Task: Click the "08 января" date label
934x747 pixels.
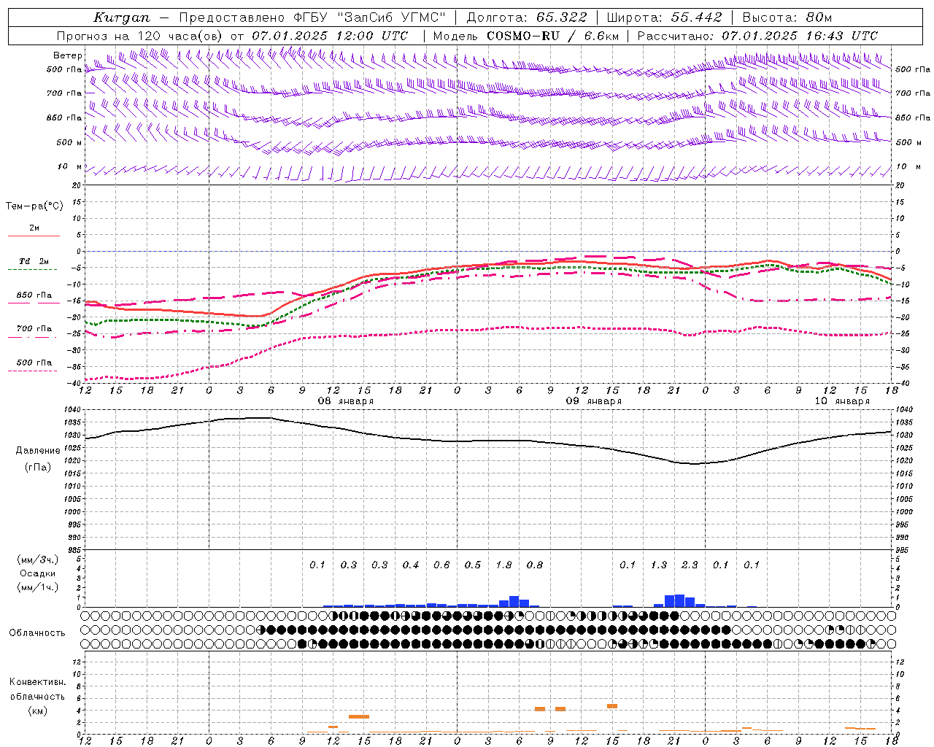Action: point(346,401)
